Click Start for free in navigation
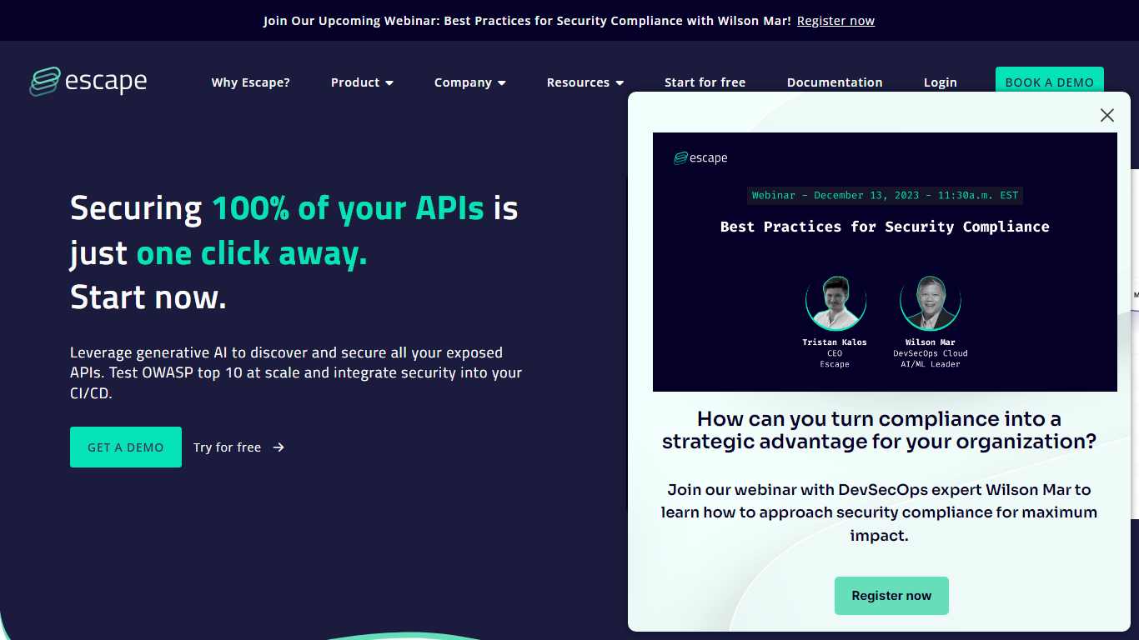Image resolution: width=1139 pixels, height=640 pixels. pos(705,82)
